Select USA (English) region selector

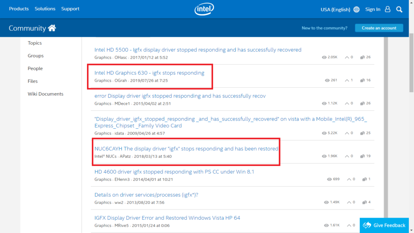point(335,9)
